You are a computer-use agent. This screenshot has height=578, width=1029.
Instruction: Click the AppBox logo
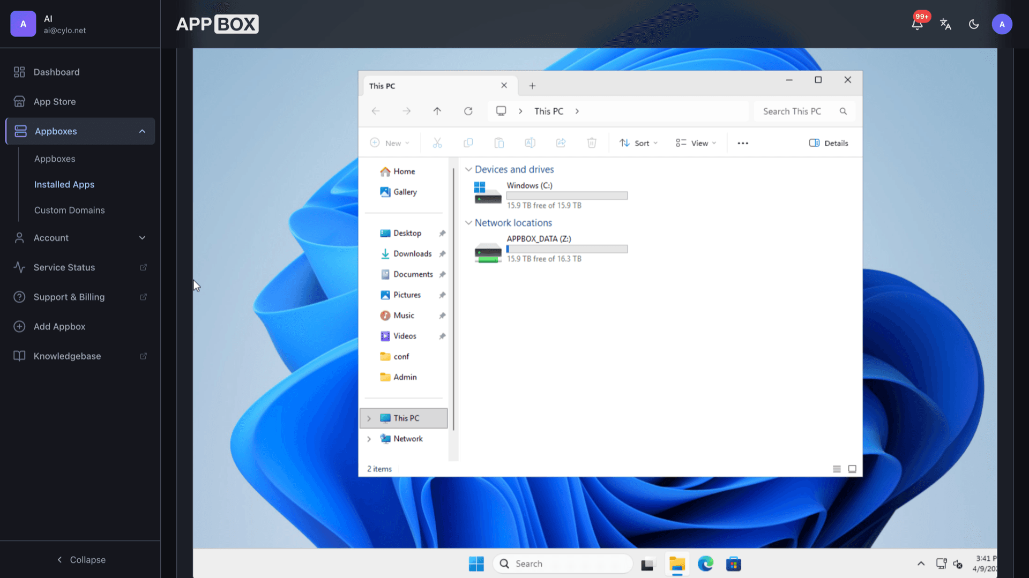pyautogui.click(x=217, y=24)
